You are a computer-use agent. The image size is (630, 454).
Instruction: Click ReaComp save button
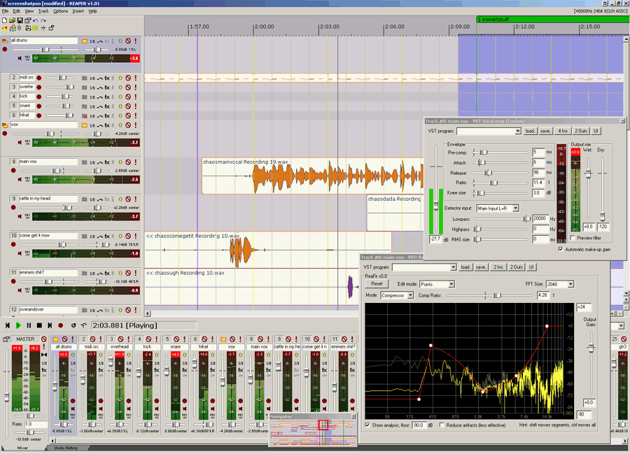coord(545,132)
